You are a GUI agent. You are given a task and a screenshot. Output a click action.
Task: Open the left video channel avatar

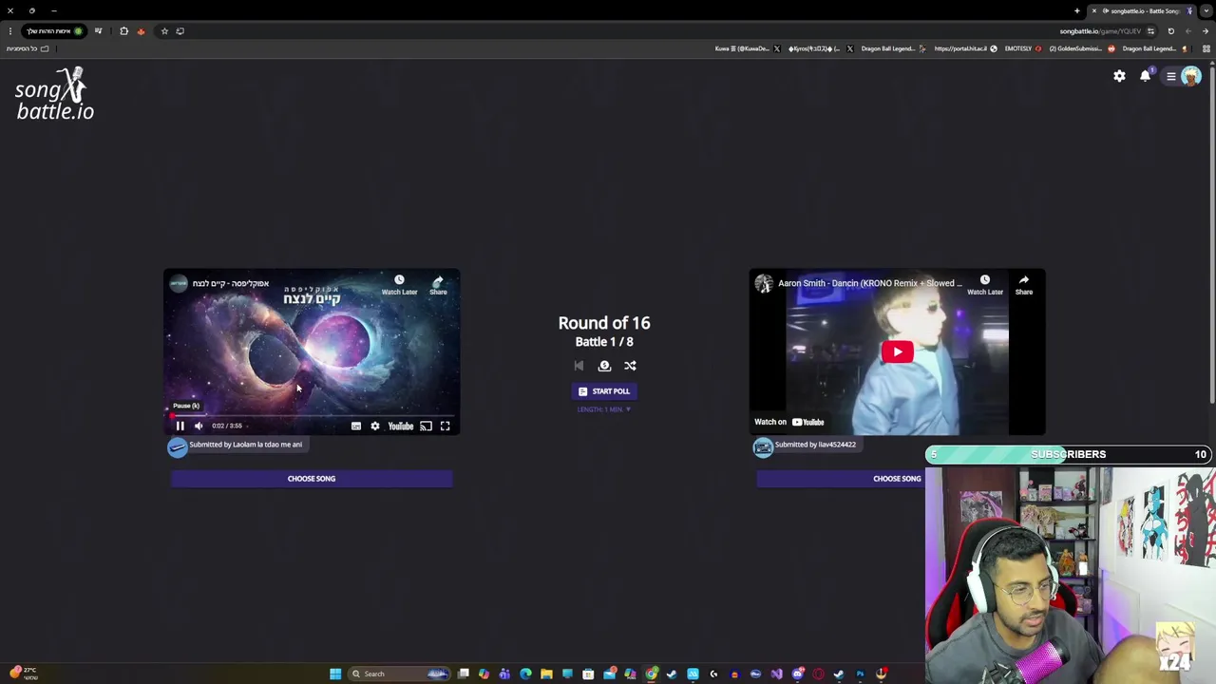[178, 283]
